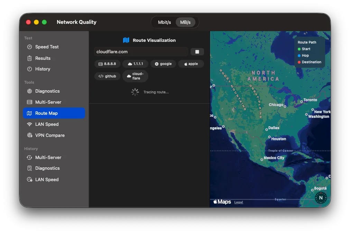Screen dimensions: 350x233
Task: Click the Diagnostics history document icon
Action: coord(29,168)
